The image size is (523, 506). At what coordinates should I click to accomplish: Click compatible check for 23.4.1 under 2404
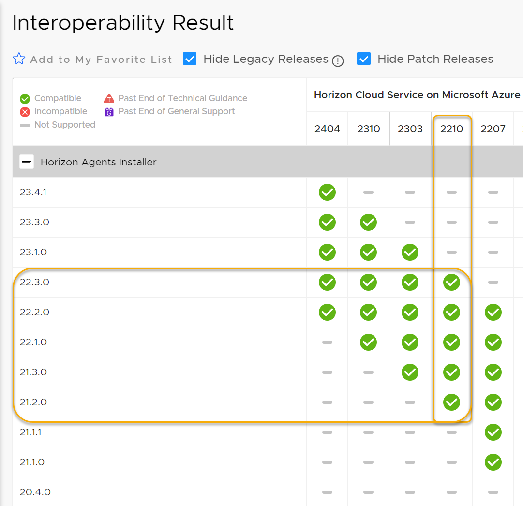(x=327, y=192)
